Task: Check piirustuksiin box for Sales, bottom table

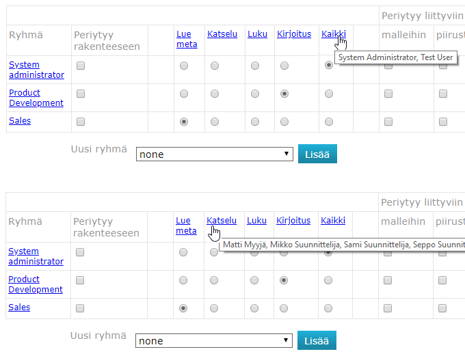Action: [x=442, y=308]
